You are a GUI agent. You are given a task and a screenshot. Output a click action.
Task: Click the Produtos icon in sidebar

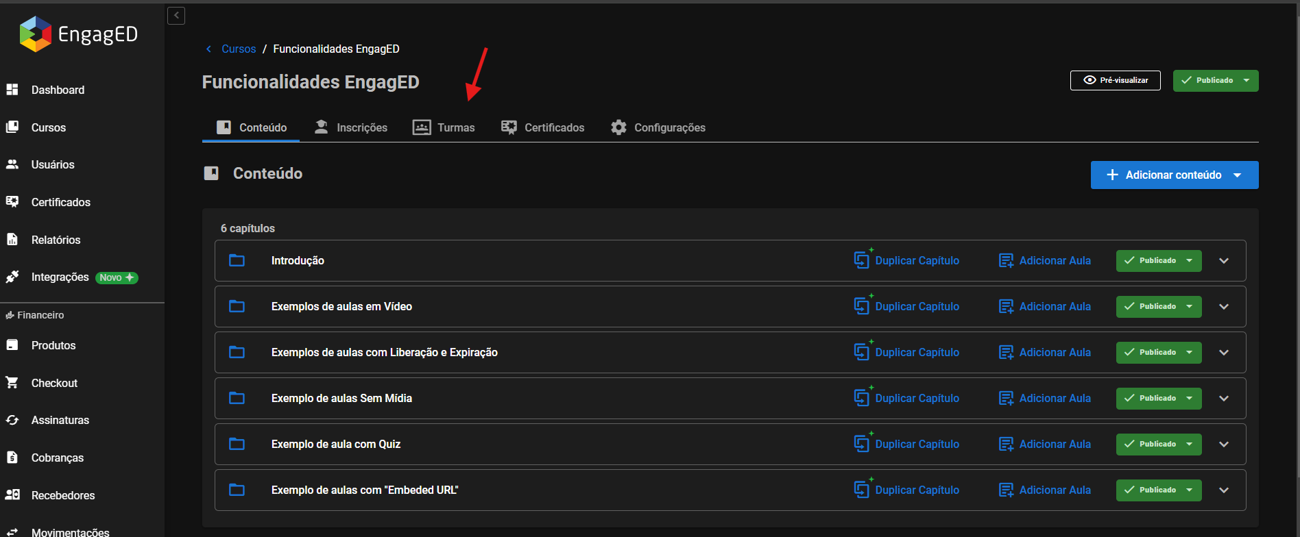[12, 345]
